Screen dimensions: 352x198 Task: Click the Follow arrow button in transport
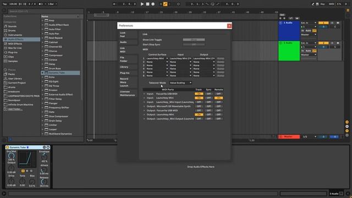114,4
